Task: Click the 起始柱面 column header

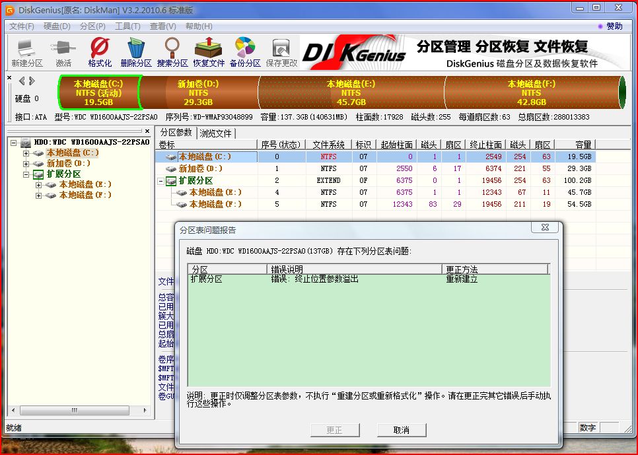Action: click(x=397, y=145)
